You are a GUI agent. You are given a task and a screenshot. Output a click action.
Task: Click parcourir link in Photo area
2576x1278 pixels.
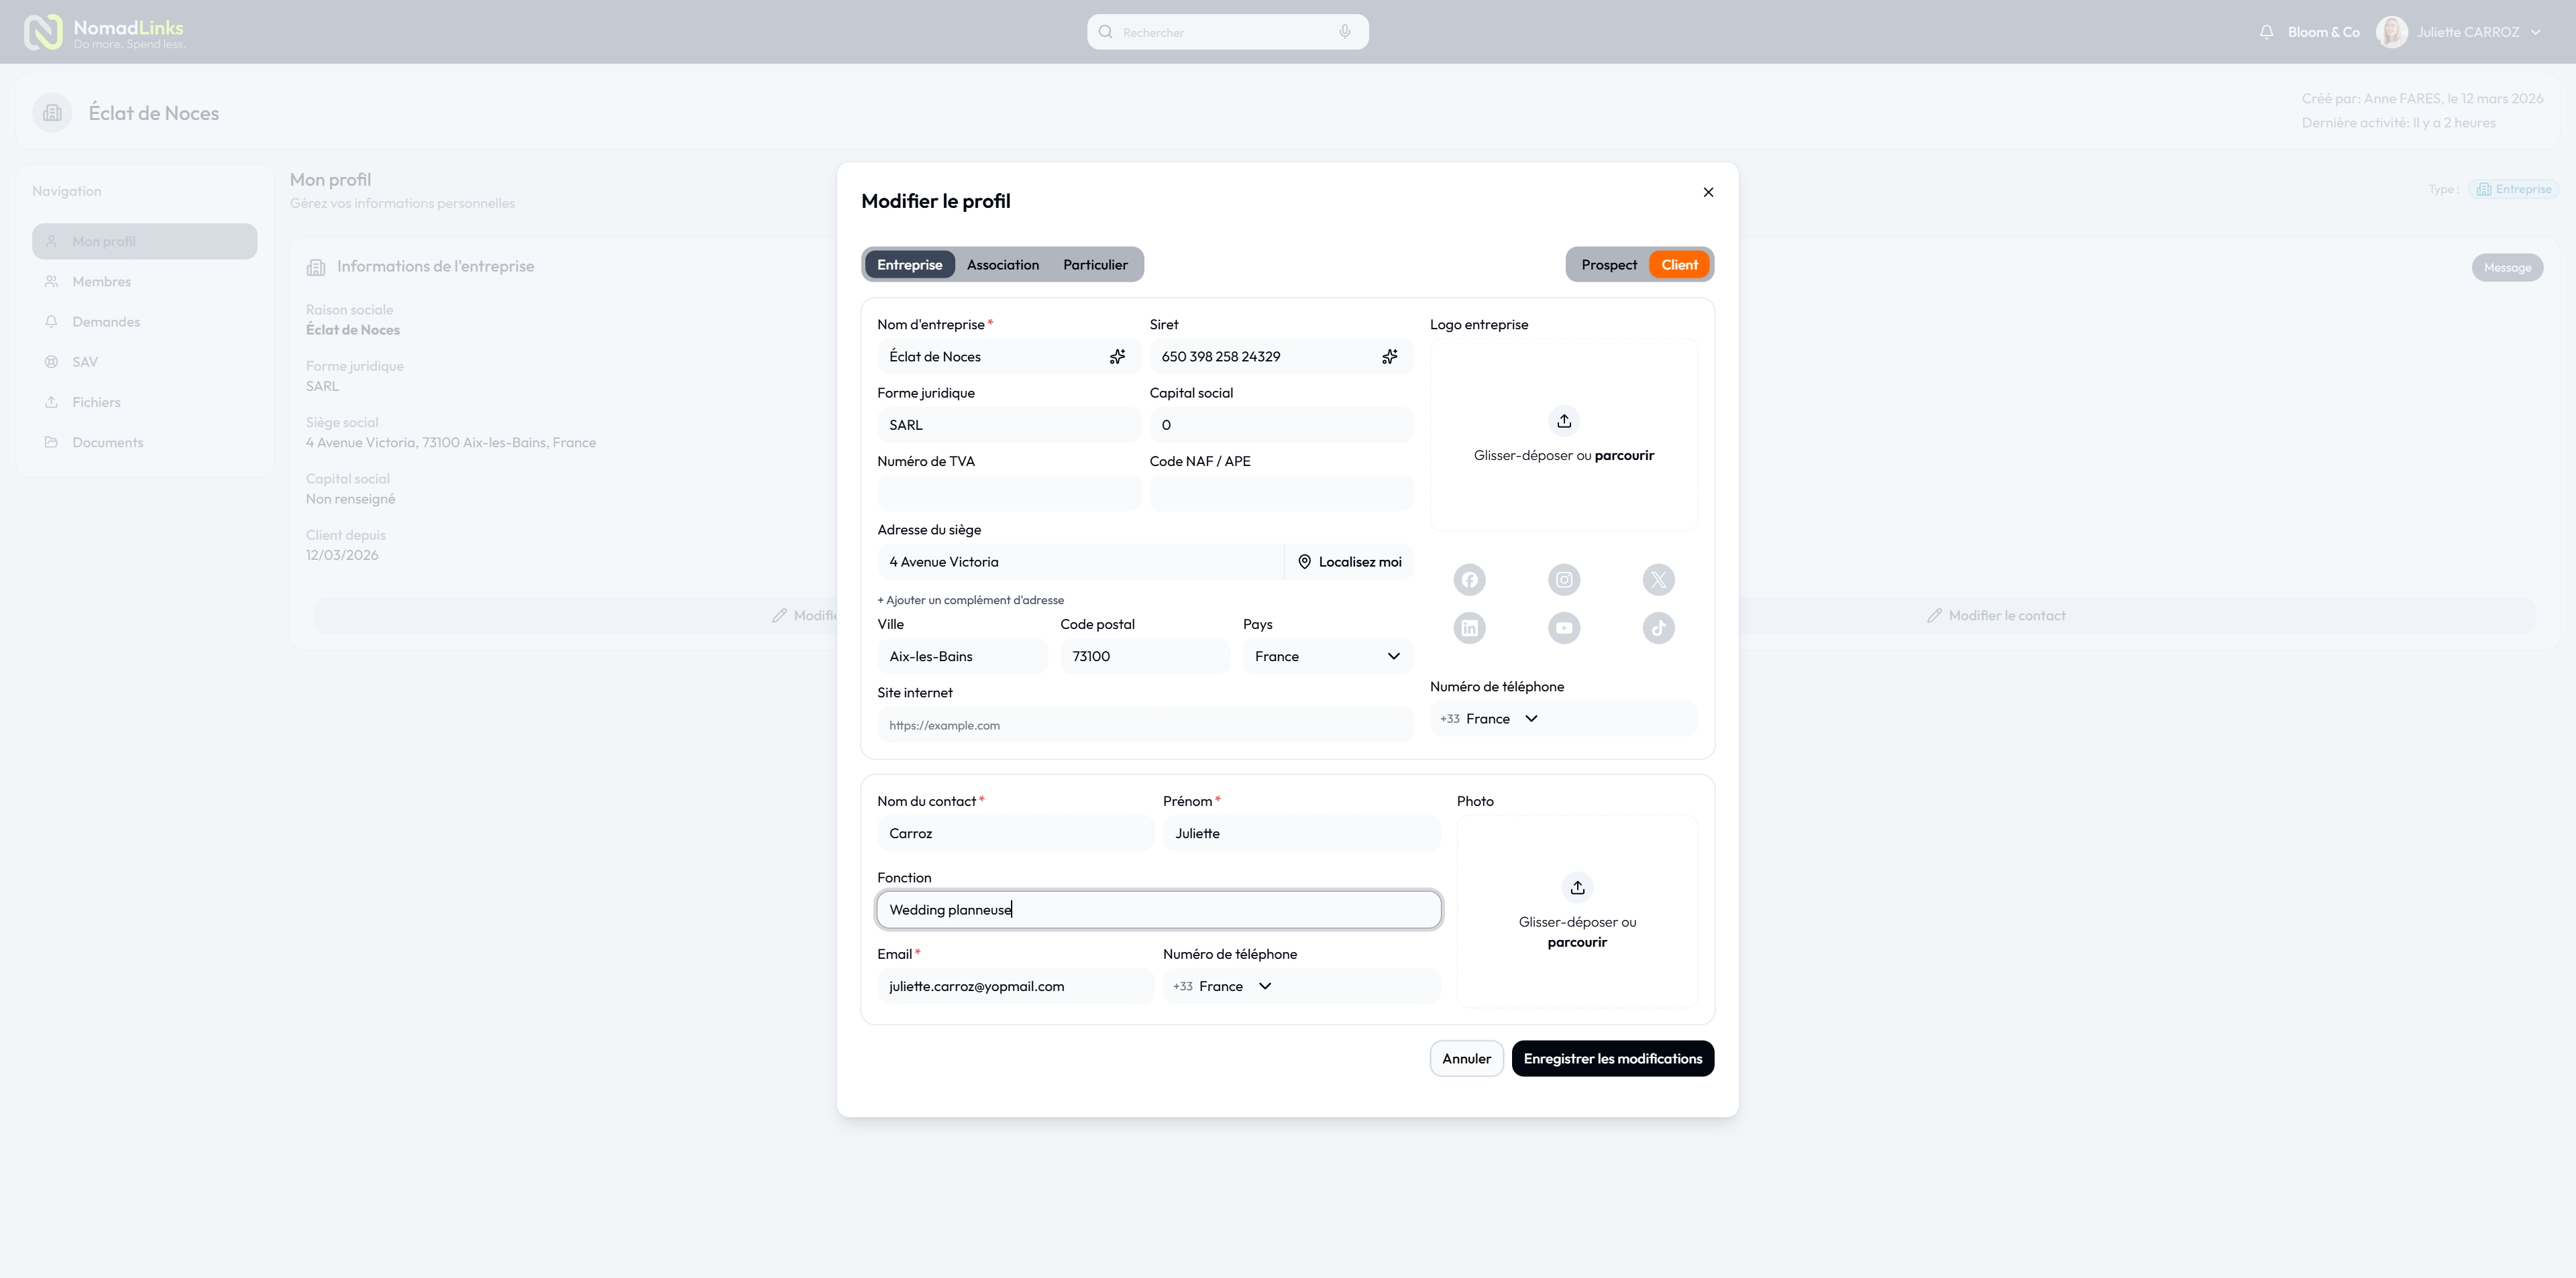1577,942
